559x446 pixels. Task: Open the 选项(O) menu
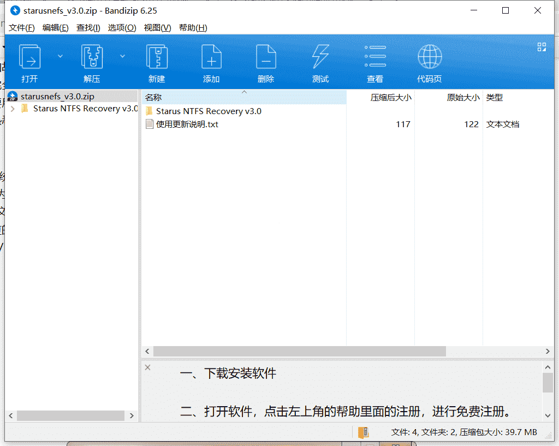click(122, 28)
